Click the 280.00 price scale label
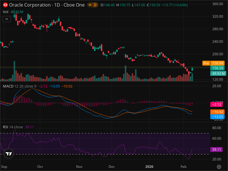The width and height of the screenshot is (228, 171). (218, 29)
